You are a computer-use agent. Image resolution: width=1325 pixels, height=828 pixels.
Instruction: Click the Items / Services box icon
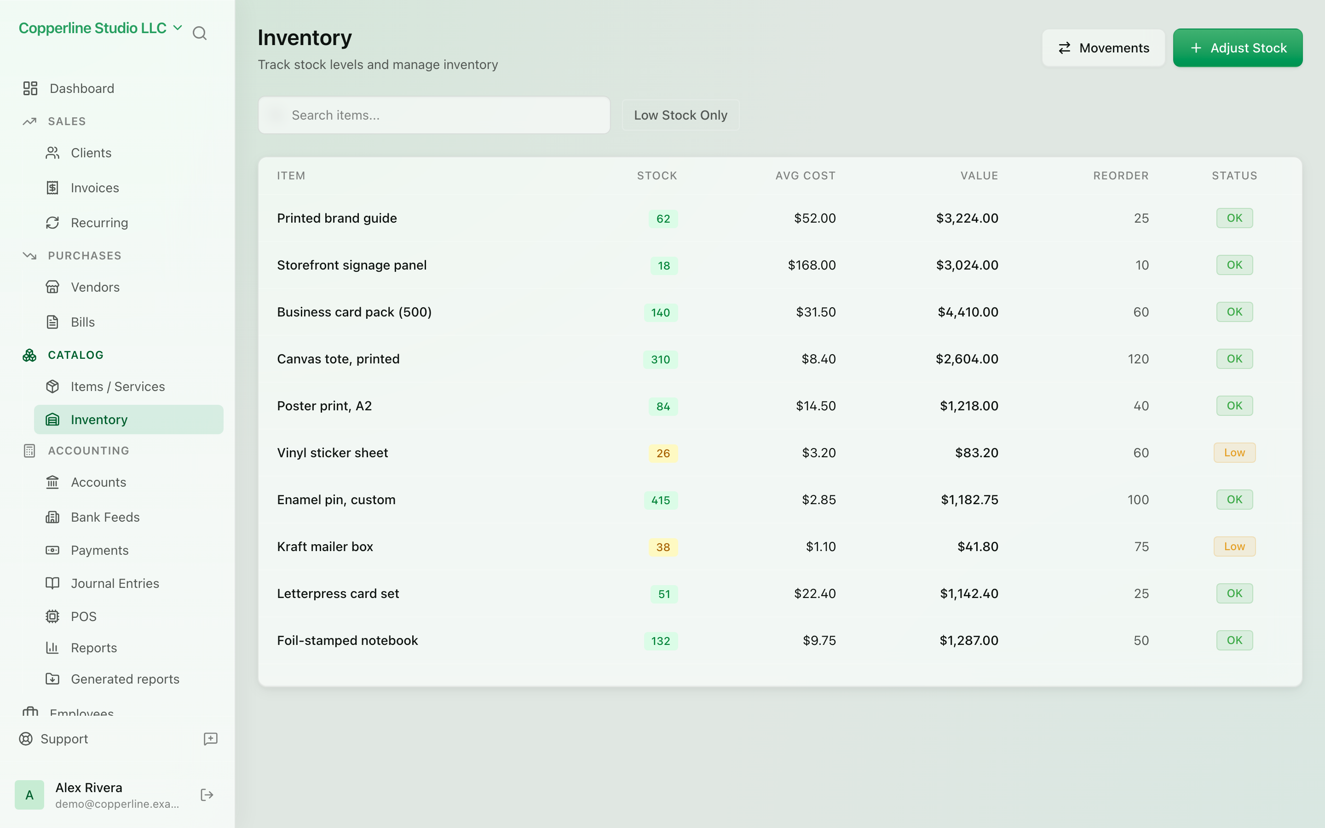[x=52, y=386]
